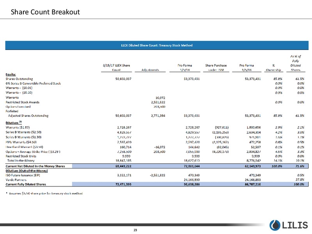Select the "Warrants - ($0.01)" row label

pyautogui.click(x=19, y=88)
